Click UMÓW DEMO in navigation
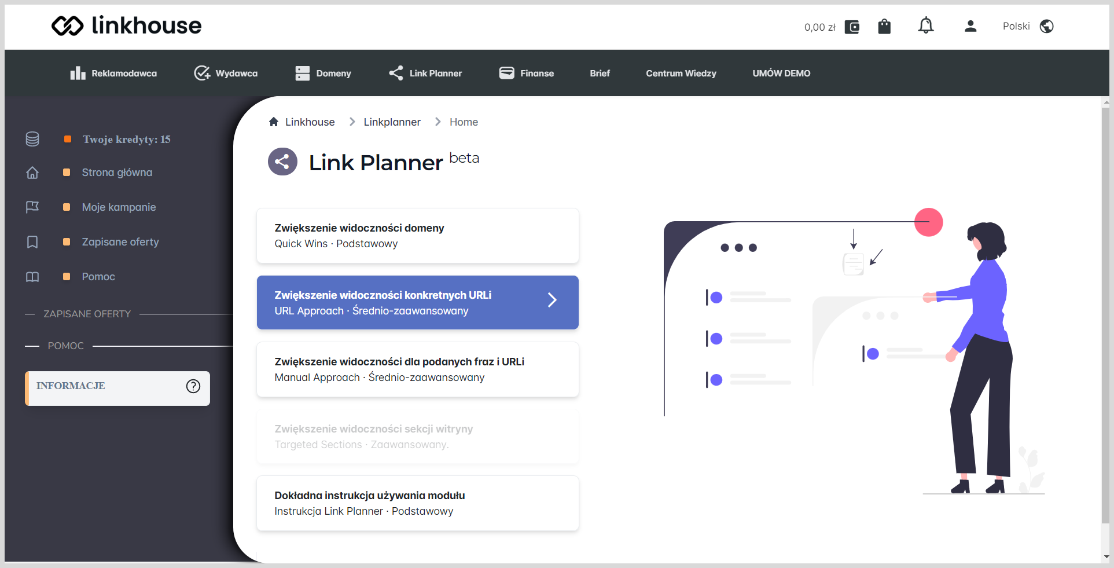This screenshot has height=568, width=1114. [781, 73]
